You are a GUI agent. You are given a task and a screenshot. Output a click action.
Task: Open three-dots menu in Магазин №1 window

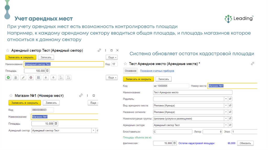tap(87, 96)
